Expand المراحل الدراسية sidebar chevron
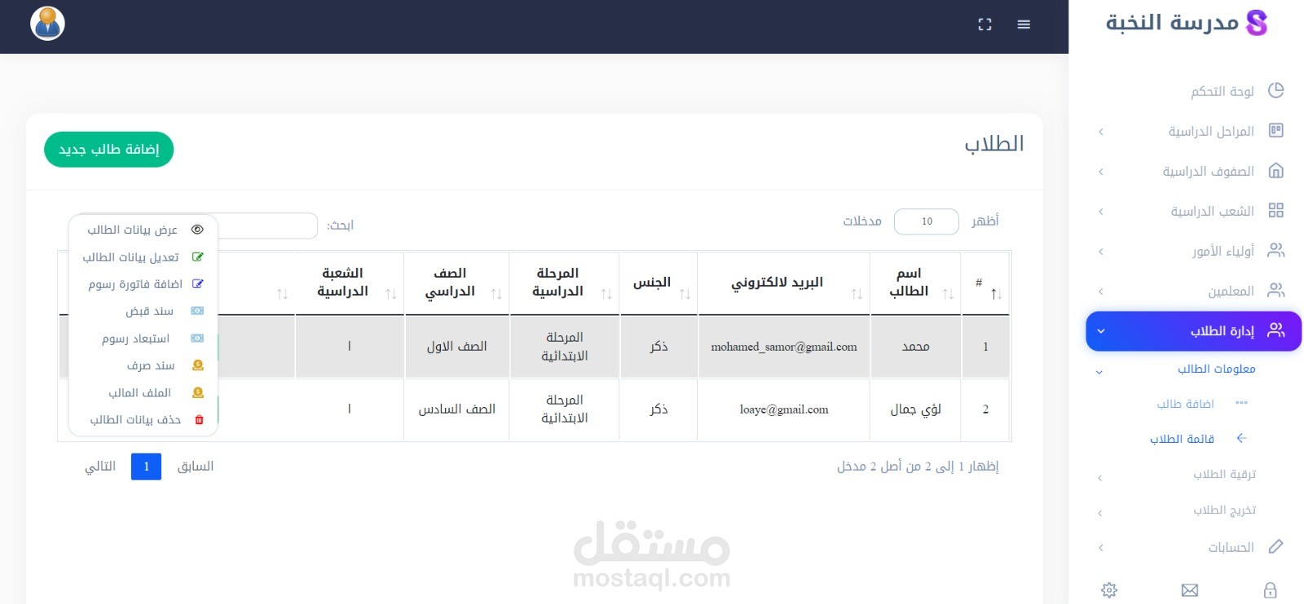This screenshot has width=1304, height=604. click(1101, 131)
